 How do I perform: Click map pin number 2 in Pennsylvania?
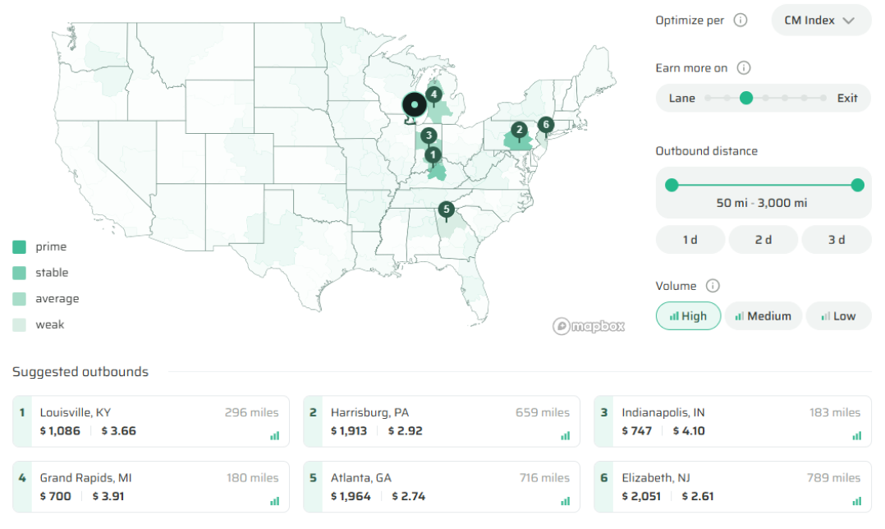point(519,131)
